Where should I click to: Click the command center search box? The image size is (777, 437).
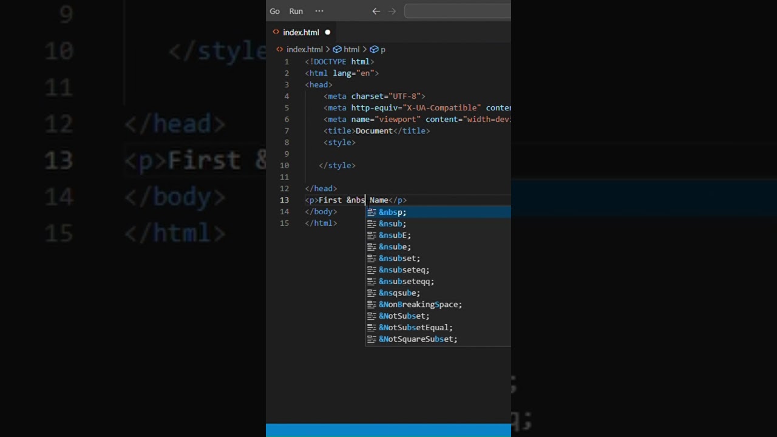(x=458, y=11)
